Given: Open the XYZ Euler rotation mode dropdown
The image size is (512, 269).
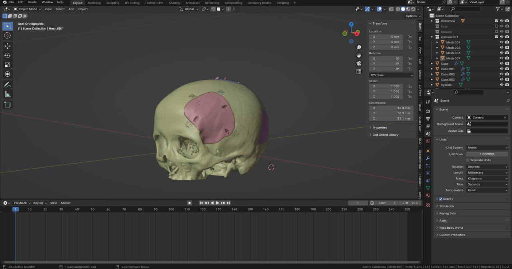Looking at the screenshot, I should [x=391, y=75].
